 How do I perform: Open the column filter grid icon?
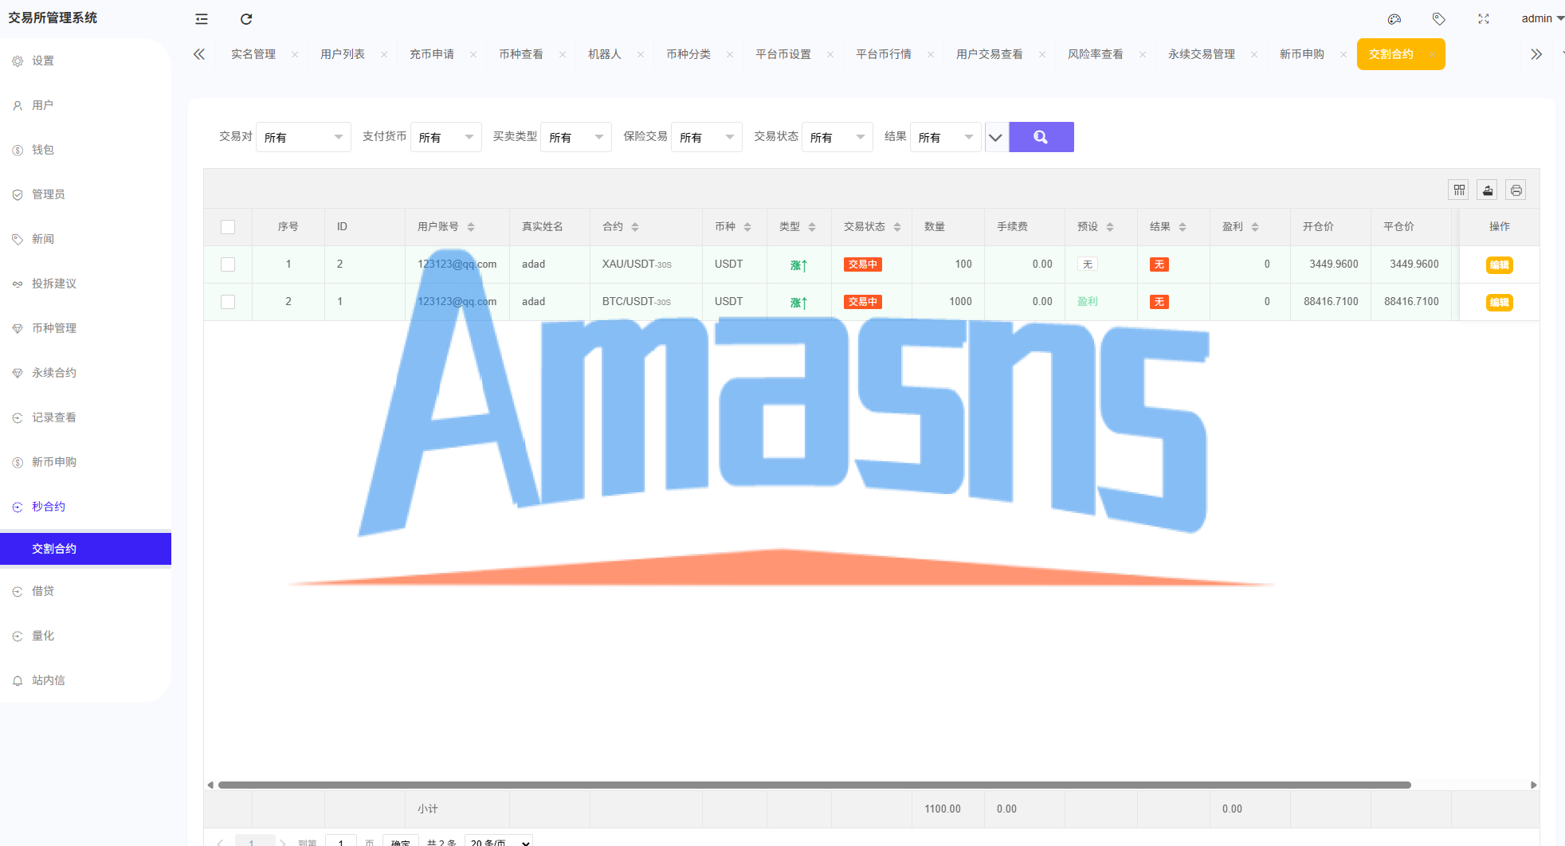tap(1459, 190)
